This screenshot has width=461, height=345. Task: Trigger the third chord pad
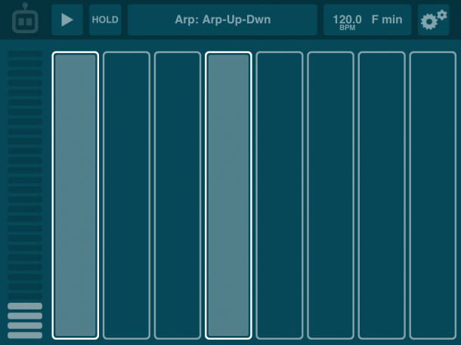(178, 196)
